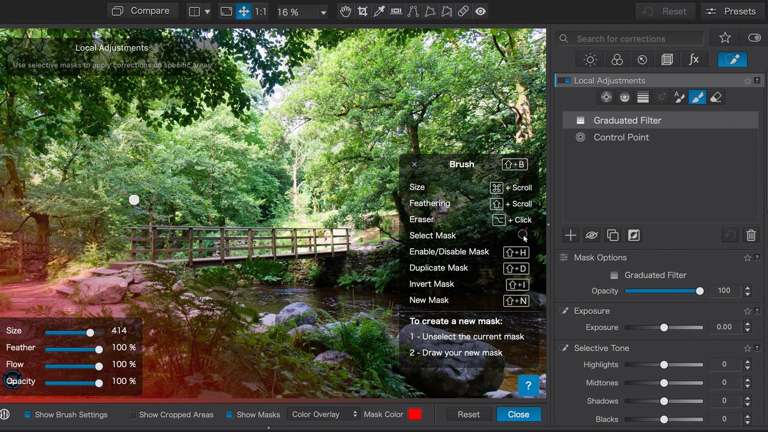Open the Detail corrections tab
This screenshot has height=432, width=768.
(x=643, y=59)
